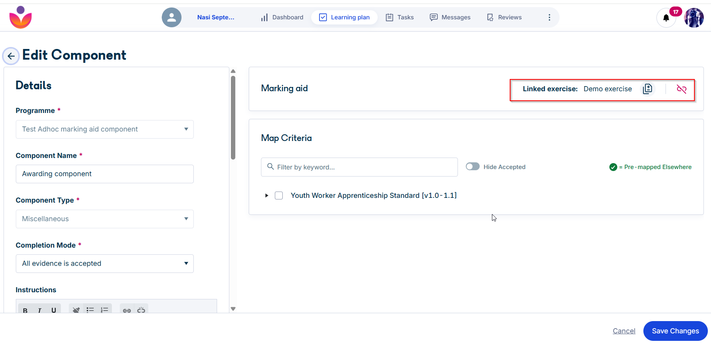Toggle the Hide Accepted switch
Viewport: 711px width, 344px height.
[473, 167]
